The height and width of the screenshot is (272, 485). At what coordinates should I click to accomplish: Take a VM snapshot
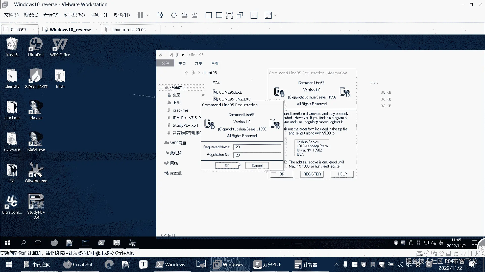point(174,15)
